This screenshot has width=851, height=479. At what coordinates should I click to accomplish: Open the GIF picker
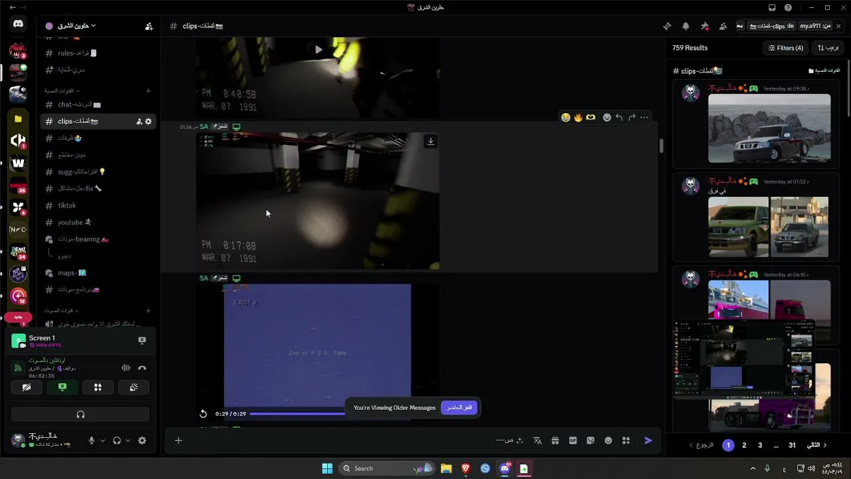pos(573,440)
